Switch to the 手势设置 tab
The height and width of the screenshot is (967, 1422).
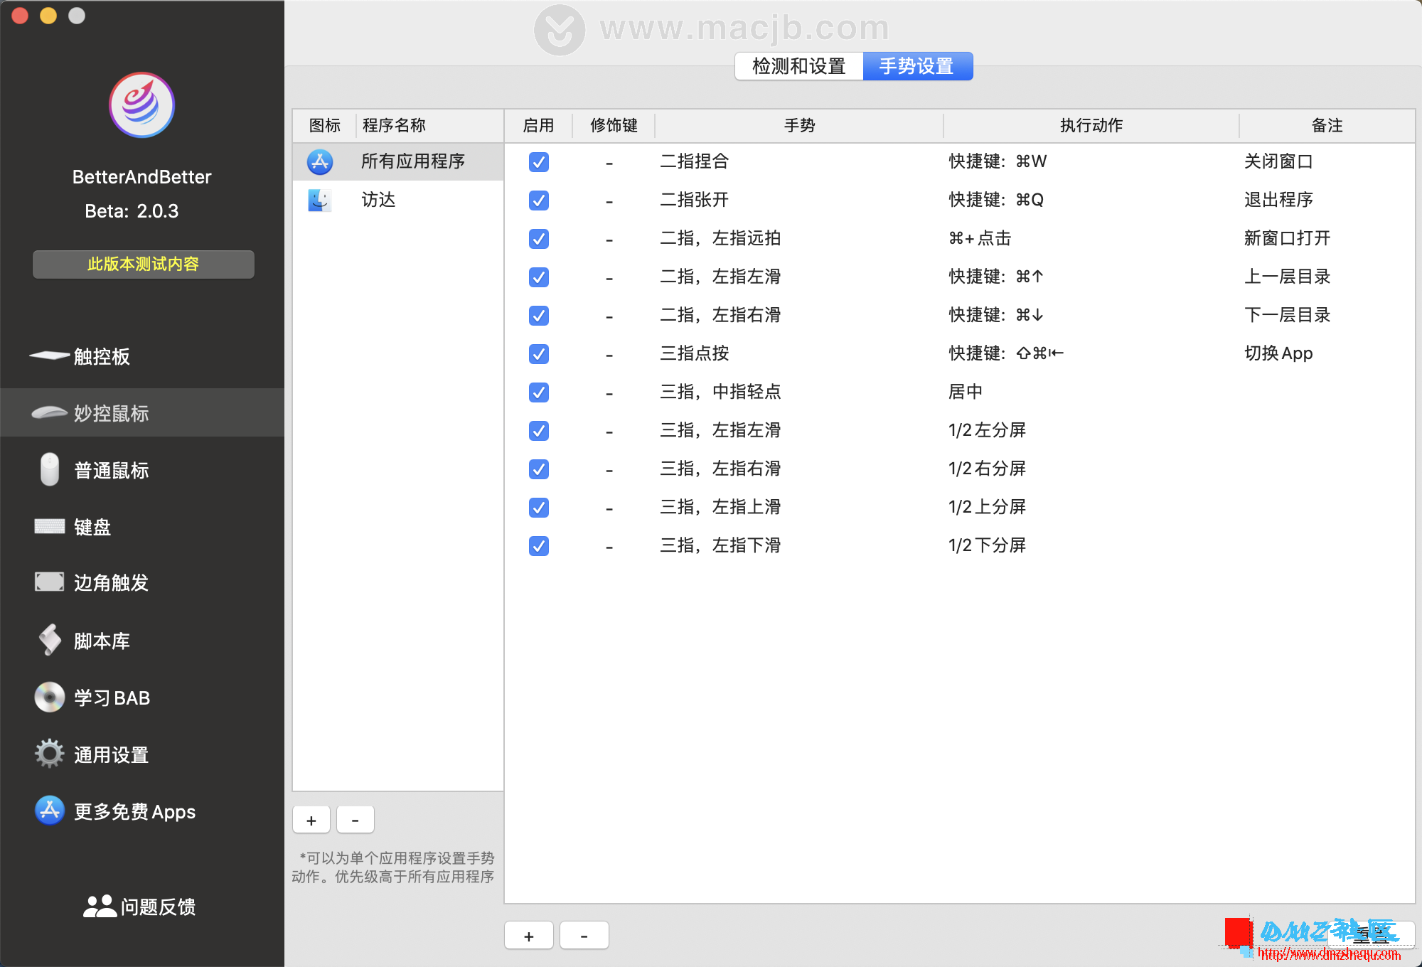[917, 66]
